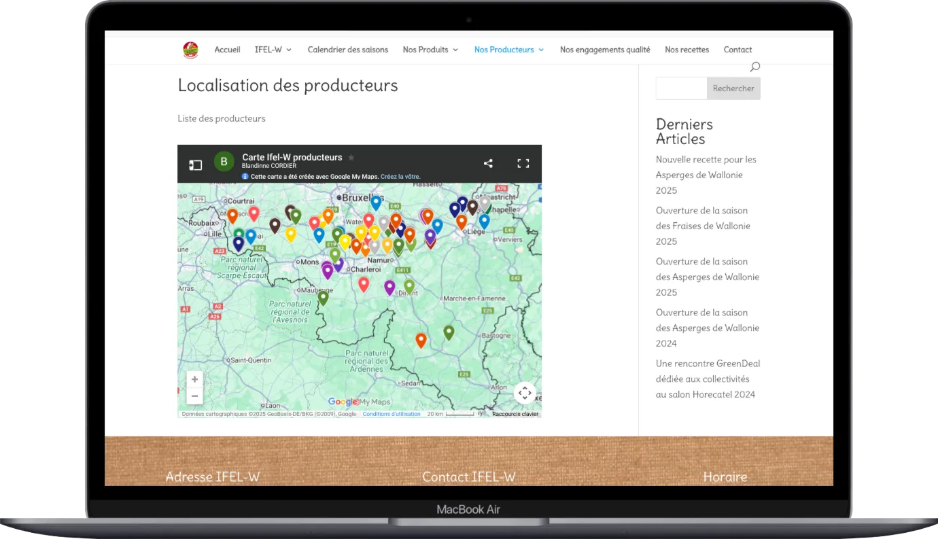Screen dimensions: 938x539
Task: Open the Liste des producteurs link
Action: point(222,118)
